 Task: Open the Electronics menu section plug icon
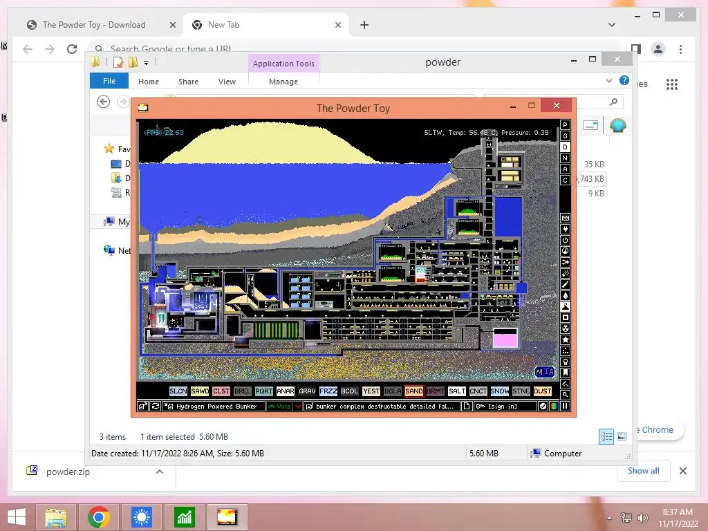point(565,229)
